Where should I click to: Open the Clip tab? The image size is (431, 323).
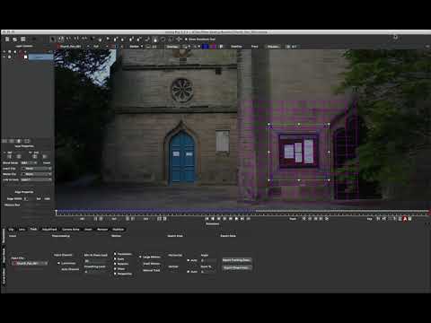[x=11, y=230]
